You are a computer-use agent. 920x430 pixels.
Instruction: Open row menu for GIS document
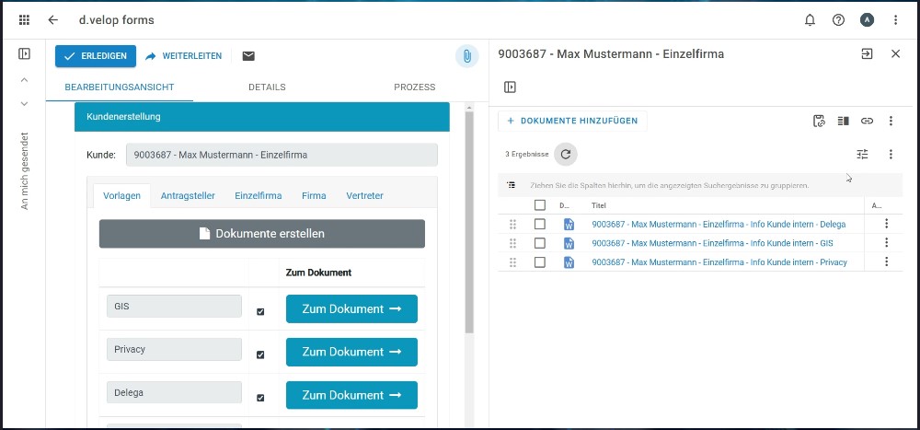coord(887,242)
